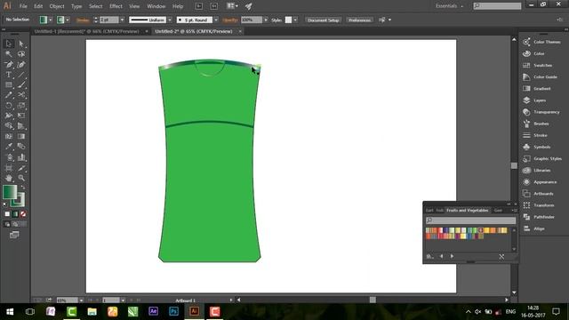
Task: Open stroke weight dropdown
Action: coord(122,20)
